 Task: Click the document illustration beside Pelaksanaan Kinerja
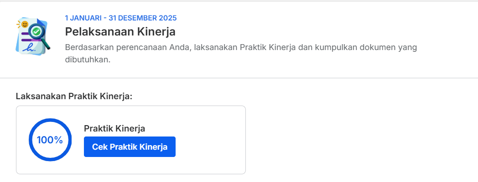click(33, 36)
